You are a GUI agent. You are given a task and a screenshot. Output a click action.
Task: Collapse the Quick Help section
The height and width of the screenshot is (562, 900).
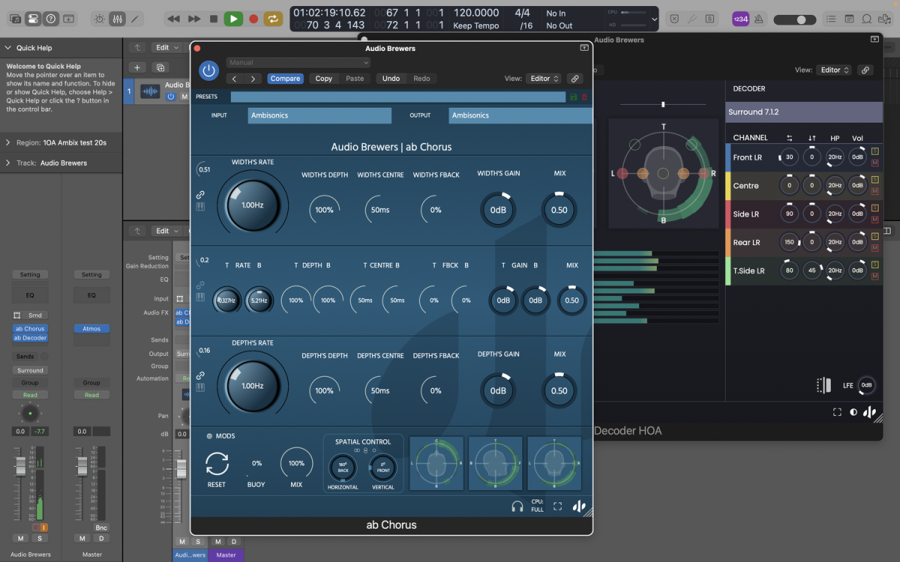click(x=8, y=47)
